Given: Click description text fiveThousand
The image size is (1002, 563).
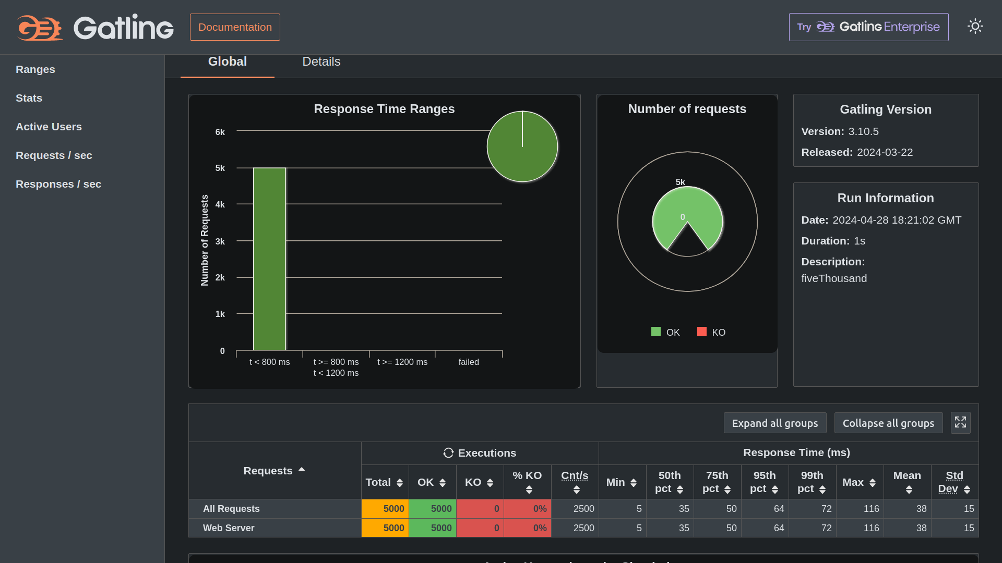Looking at the screenshot, I should pyautogui.click(x=834, y=278).
